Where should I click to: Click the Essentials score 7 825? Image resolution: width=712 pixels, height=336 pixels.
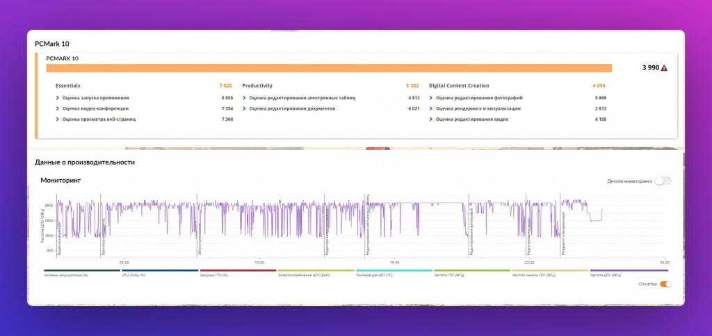[226, 85]
